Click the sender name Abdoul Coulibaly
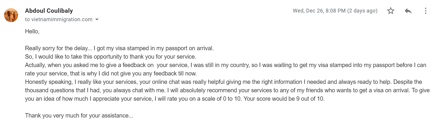 [x=49, y=11]
